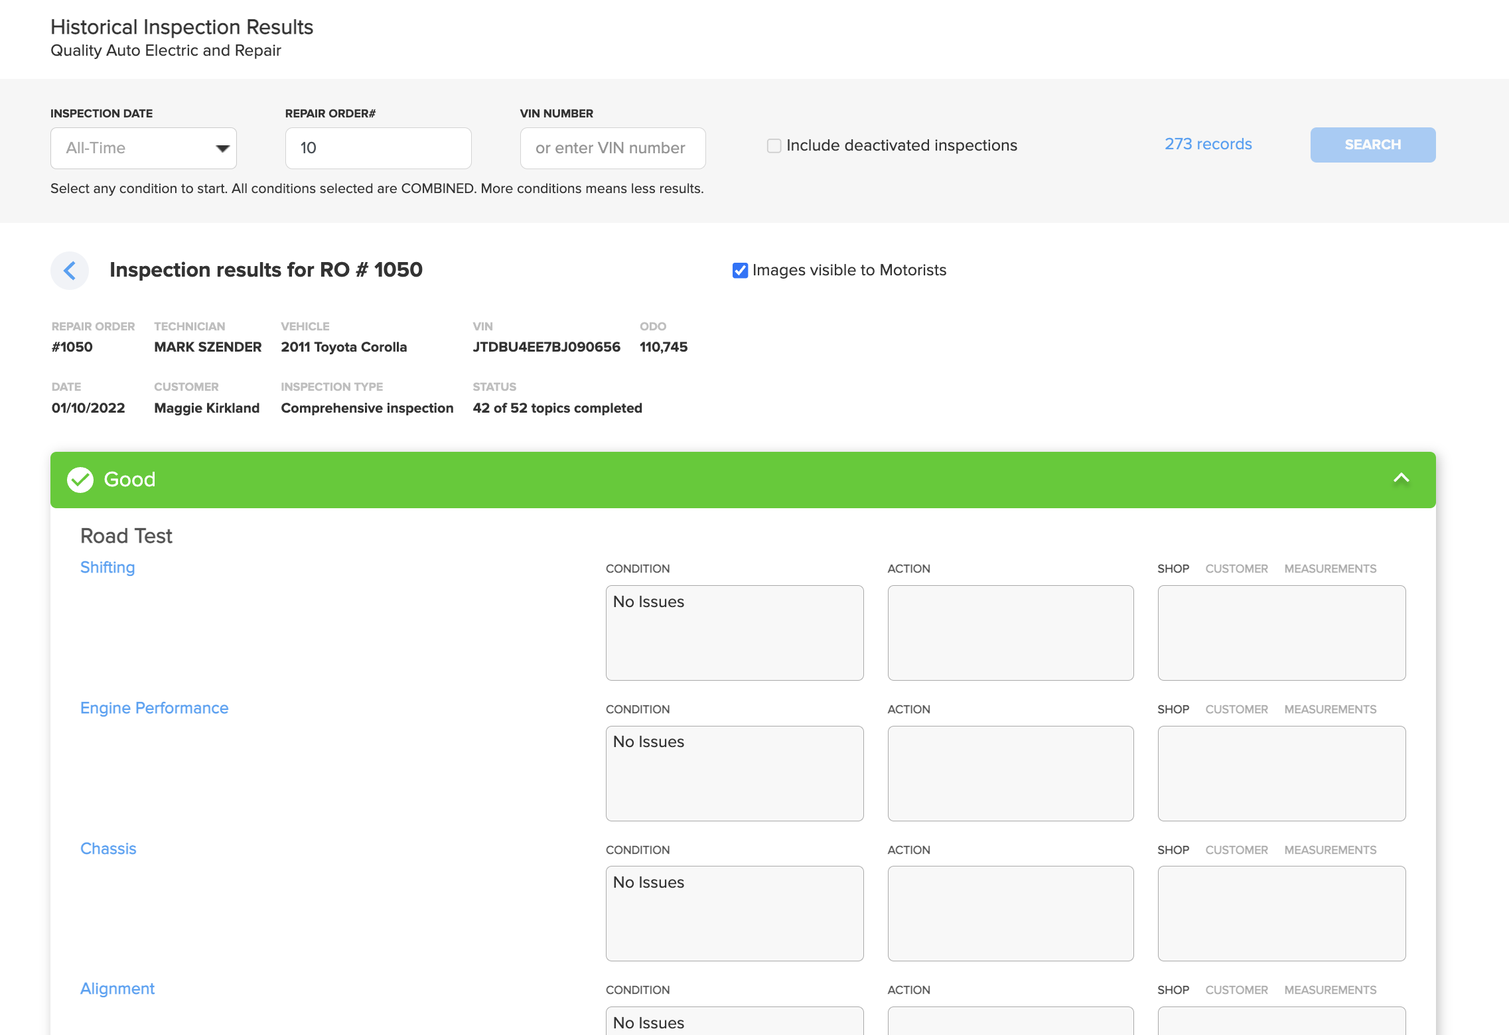
Task: Select MEASUREMENTS tab in Alignment row
Action: 1330,990
